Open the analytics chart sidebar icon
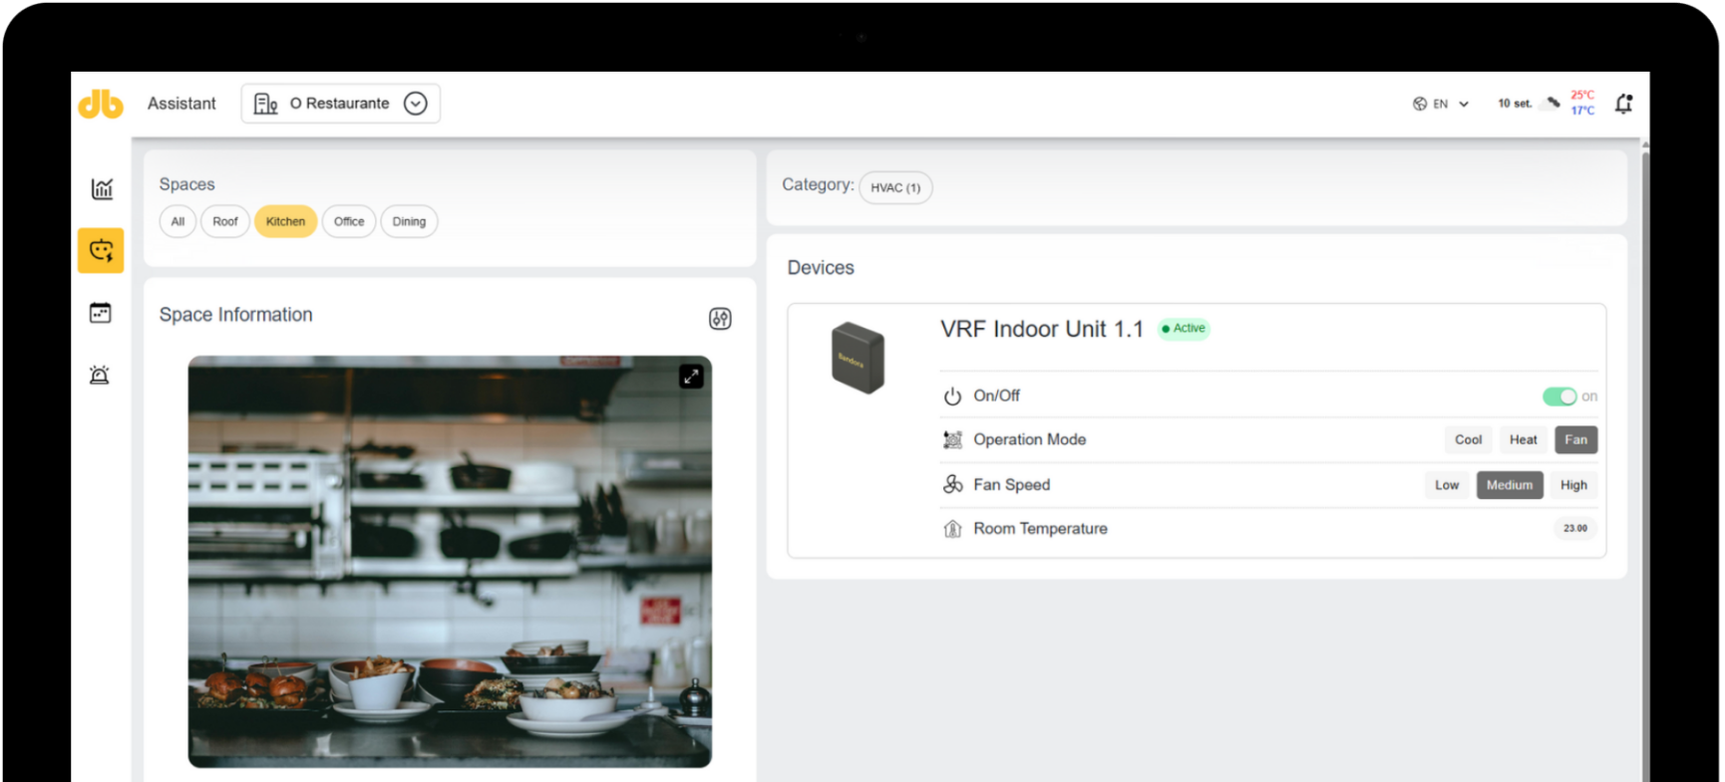Screen dimensions: 1725x782 [x=102, y=188]
